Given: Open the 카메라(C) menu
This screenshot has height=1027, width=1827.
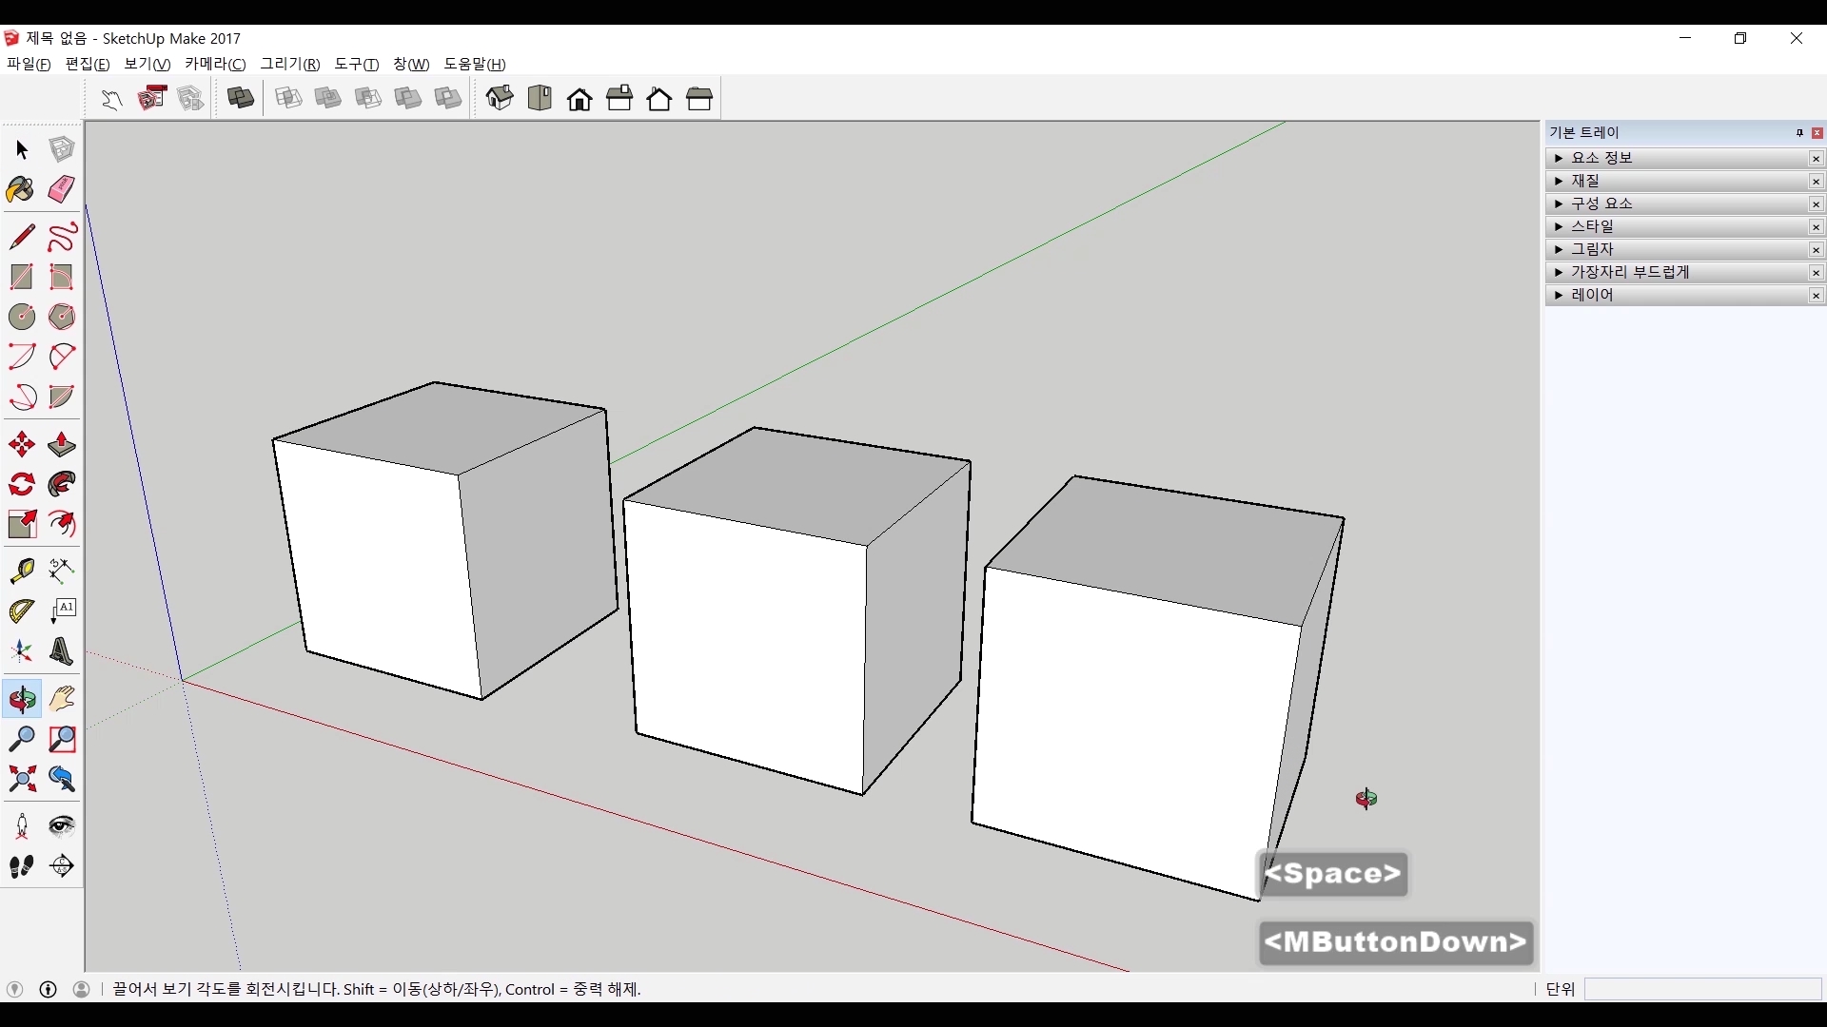Looking at the screenshot, I should 215,64.
